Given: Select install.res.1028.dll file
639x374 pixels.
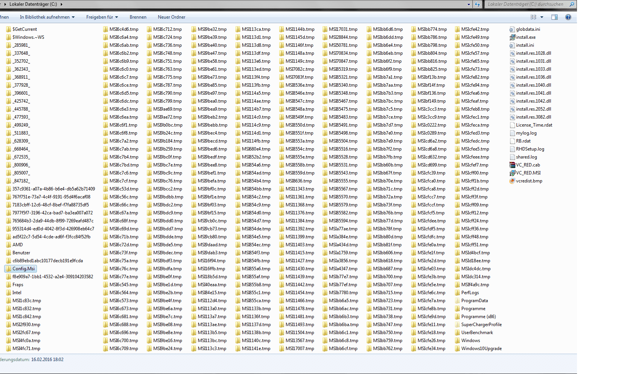Looking at the screenshot, I should point(530,53).
